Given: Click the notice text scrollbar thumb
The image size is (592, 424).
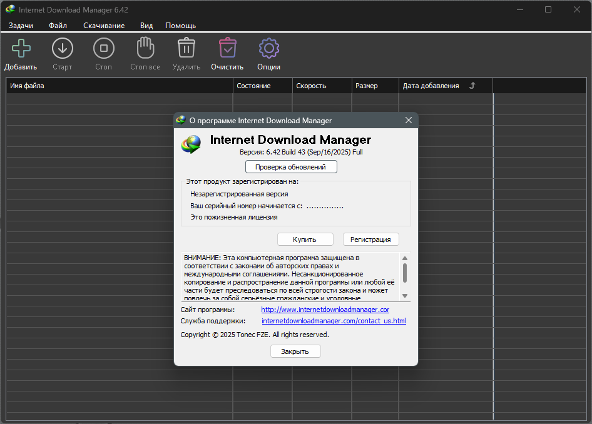Looking at the screenshot, I should [x=405, y=273].
